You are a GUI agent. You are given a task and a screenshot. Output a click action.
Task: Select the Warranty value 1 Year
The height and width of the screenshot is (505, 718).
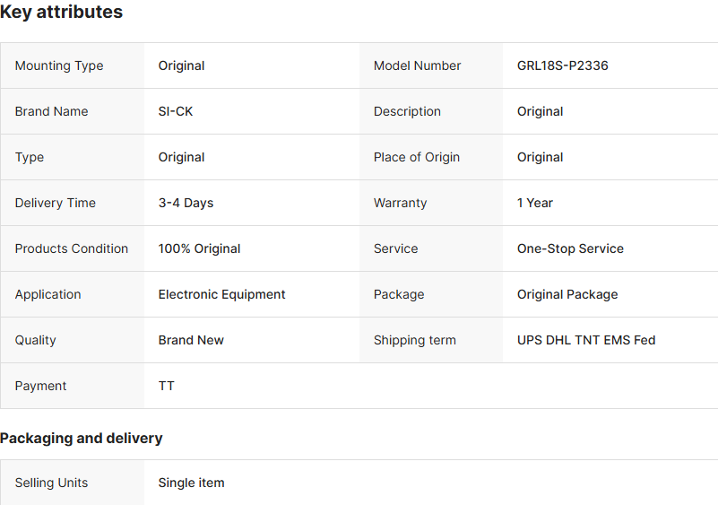coord(535,203)
